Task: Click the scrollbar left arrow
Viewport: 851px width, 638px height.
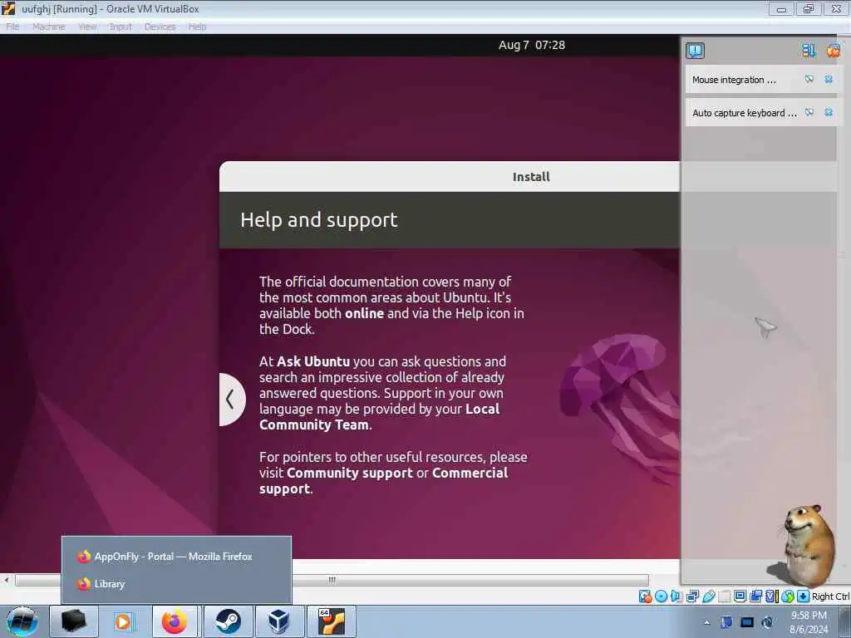Action: click(7, 580)
